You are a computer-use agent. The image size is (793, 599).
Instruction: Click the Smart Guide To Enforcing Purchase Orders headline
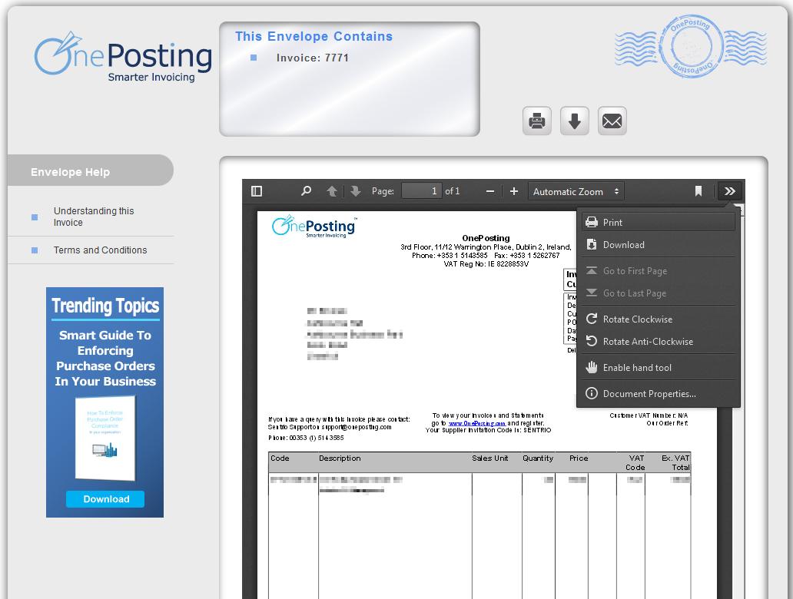coord(105,359)
